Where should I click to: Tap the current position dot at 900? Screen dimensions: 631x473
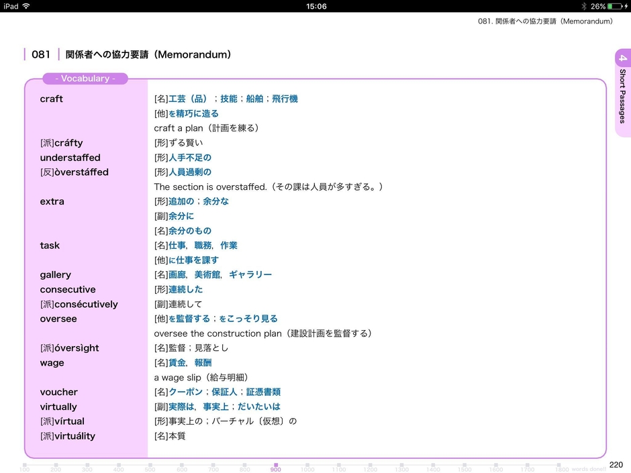click(x=275, y=463)
